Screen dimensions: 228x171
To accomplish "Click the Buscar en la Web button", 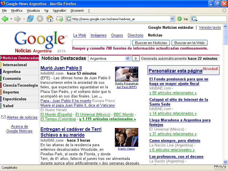I will coord(190,43).
